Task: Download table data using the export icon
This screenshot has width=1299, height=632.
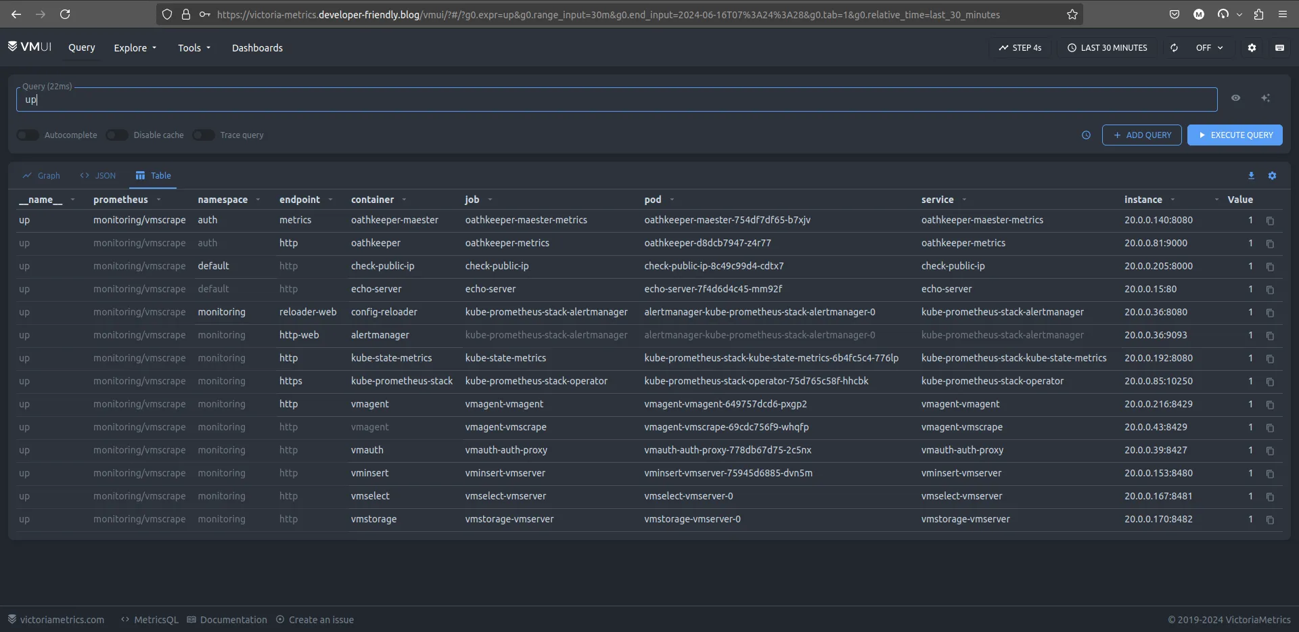Action: [x=1251, y=176]
